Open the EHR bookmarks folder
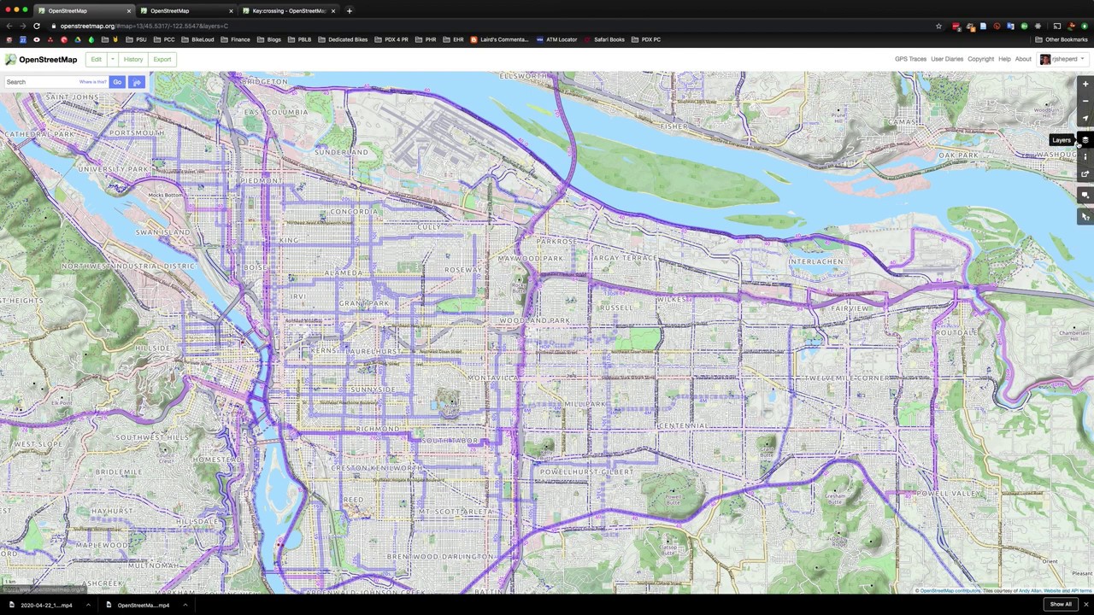 tap(453, 39)
